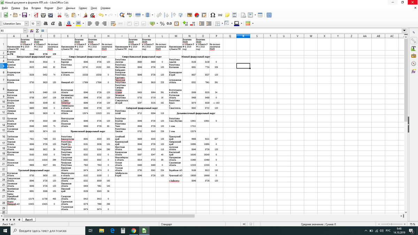The image size is (418, 235).
Task: Open Print Preview from the toolbar
Action: pos(51,15)
